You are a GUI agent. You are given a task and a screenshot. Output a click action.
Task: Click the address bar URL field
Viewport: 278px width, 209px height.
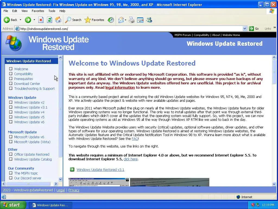(x=131, y=29)
